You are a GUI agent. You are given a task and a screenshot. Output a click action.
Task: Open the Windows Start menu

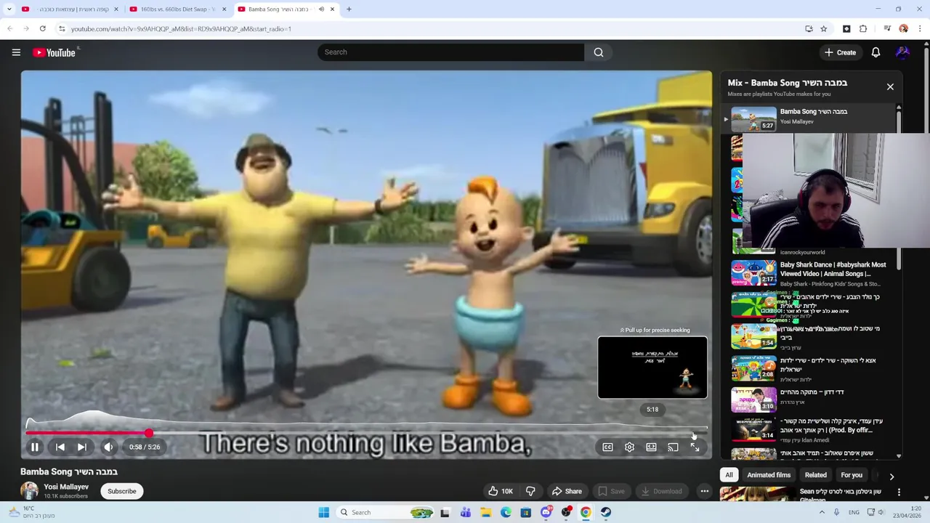click(x=323, y=512)
